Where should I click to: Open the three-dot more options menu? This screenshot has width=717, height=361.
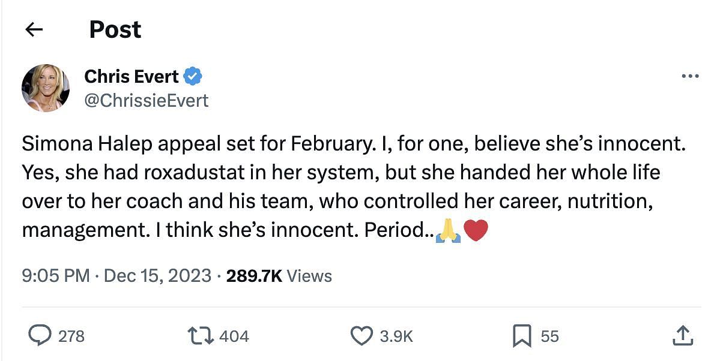(690, 77)
